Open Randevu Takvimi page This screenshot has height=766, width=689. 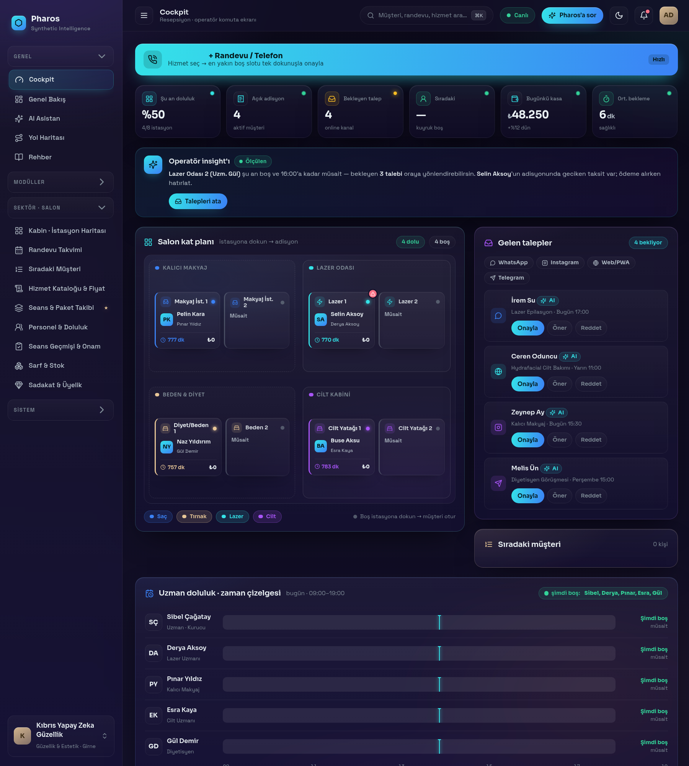click(x=61, y=250)
